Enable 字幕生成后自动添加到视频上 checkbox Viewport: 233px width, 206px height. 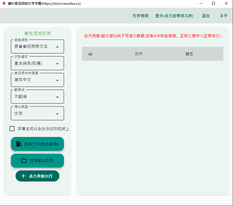tap(12, 129)
